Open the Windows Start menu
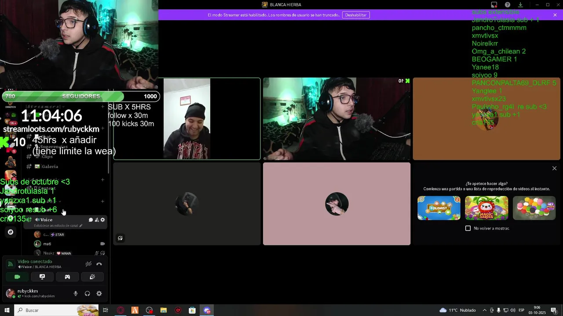Screen dimensions: 563x316 [x=7, y=310]
